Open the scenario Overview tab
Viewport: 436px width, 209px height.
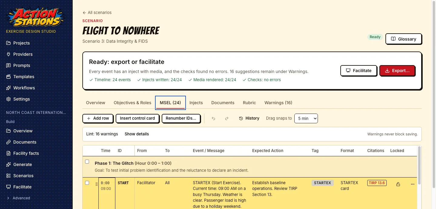[x=96, y=103]
